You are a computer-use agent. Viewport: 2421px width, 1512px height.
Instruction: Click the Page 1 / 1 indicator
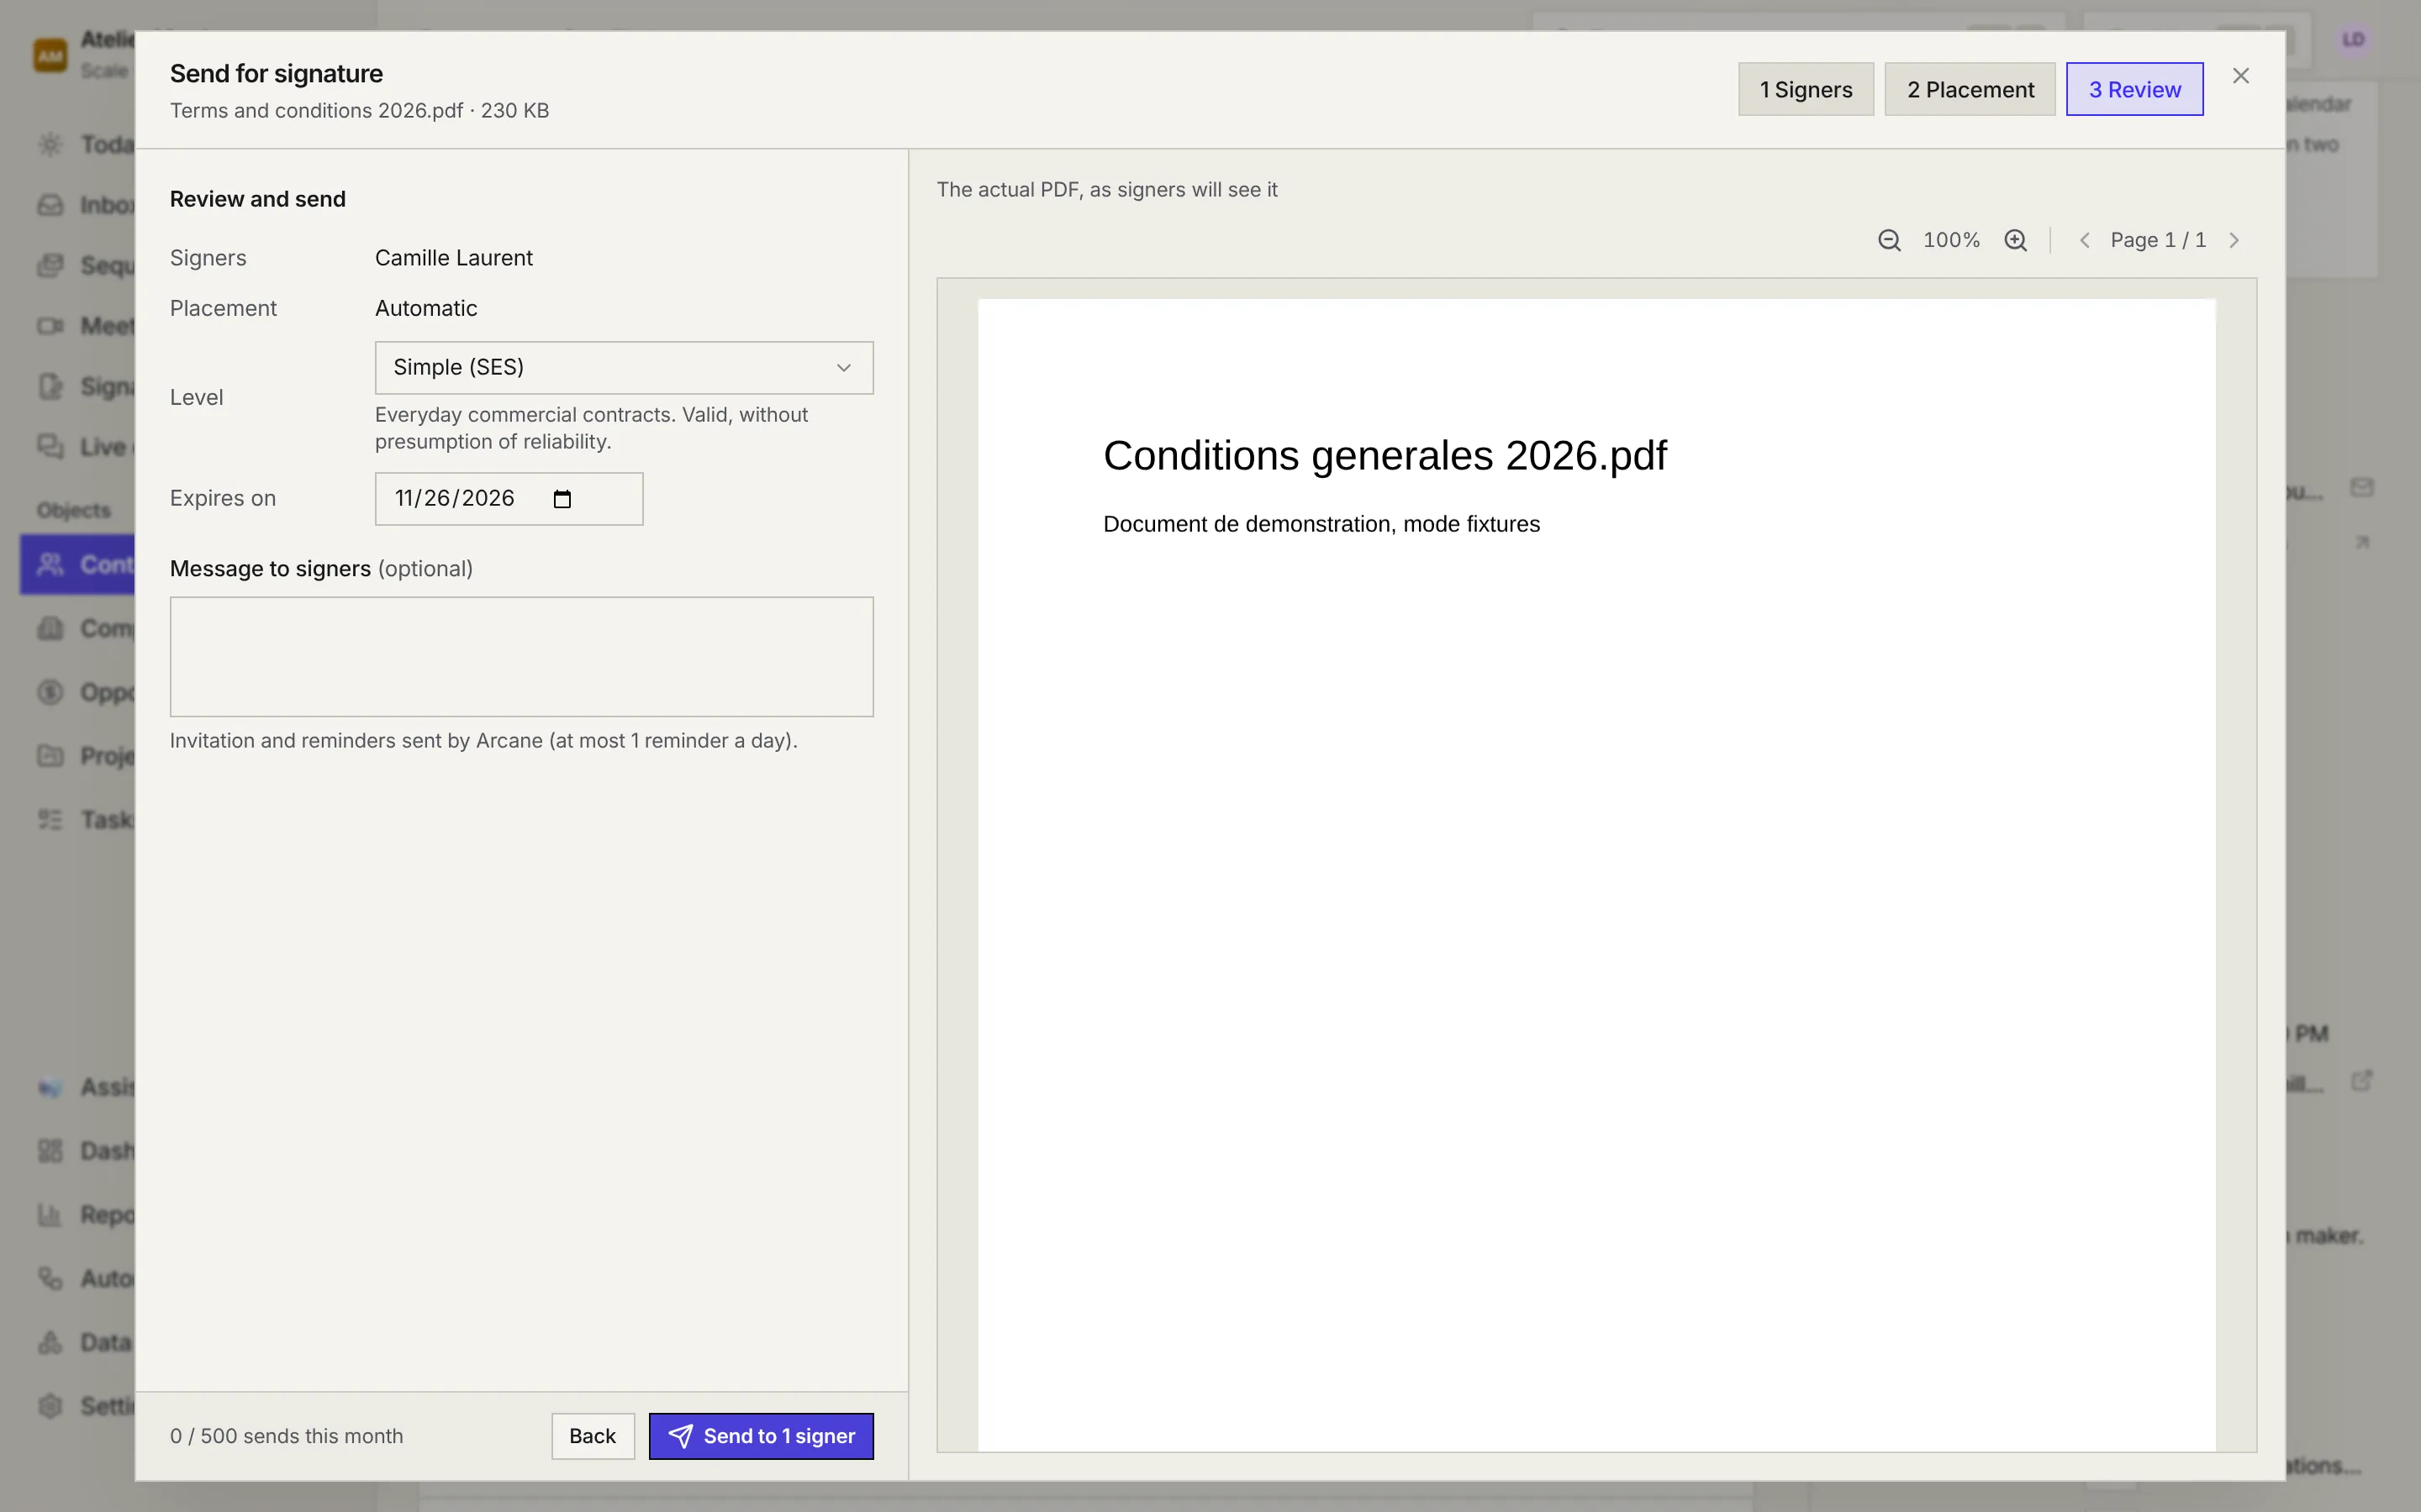coord(2158,240)
